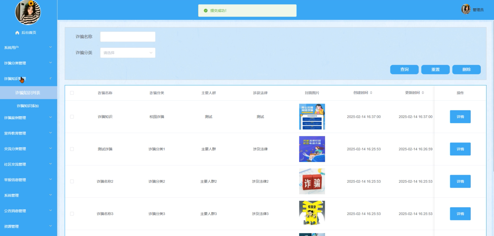The width and height of the screenshot is (494, 236).
Task: Click the 校园诈骗 category cell
Action: tap(157, 117)
